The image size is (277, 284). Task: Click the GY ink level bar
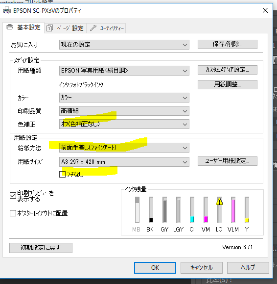tap(164, 209)
